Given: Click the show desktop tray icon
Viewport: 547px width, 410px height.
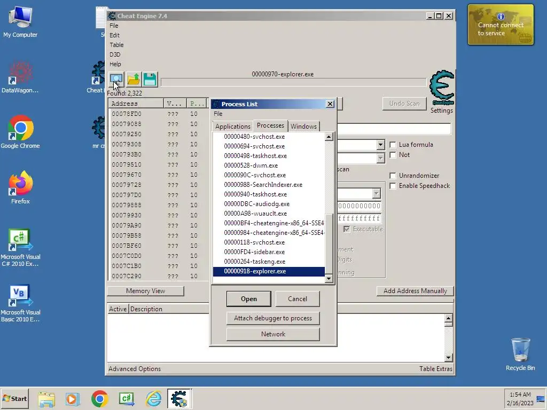Looking at the screenshot, I should (541, 398).
